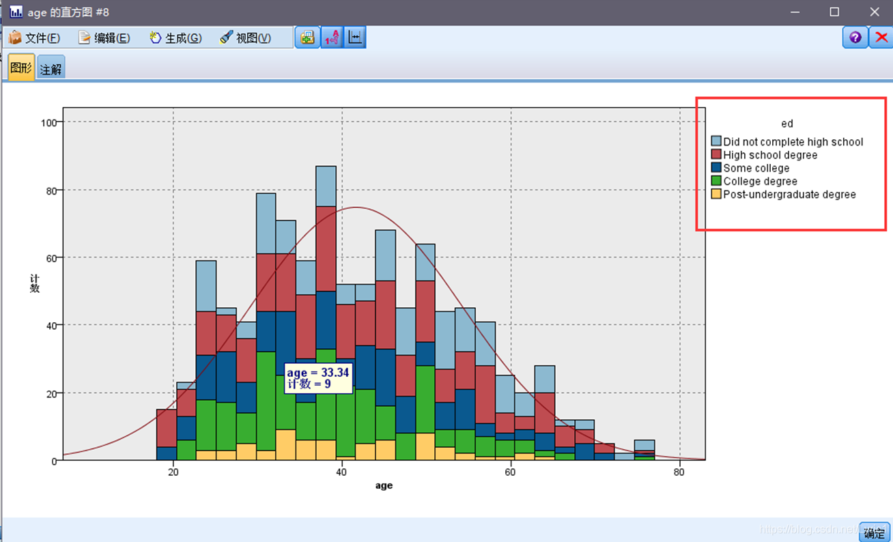The width and height of the screenshot is (893, 542).
Task: Click the window title 'age 的直方图 #8'
Action: coord(68,12)
